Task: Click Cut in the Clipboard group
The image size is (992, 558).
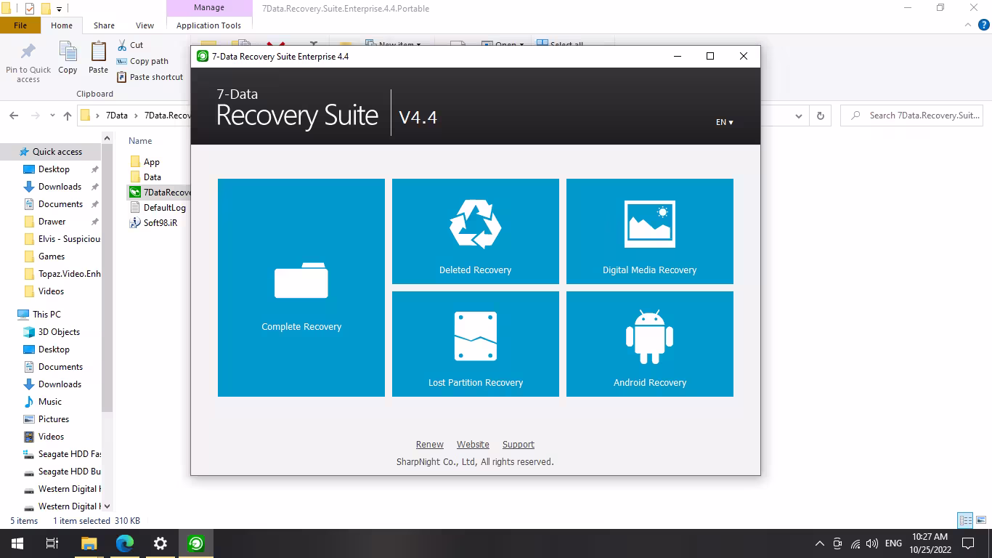Action: (130, 45)
